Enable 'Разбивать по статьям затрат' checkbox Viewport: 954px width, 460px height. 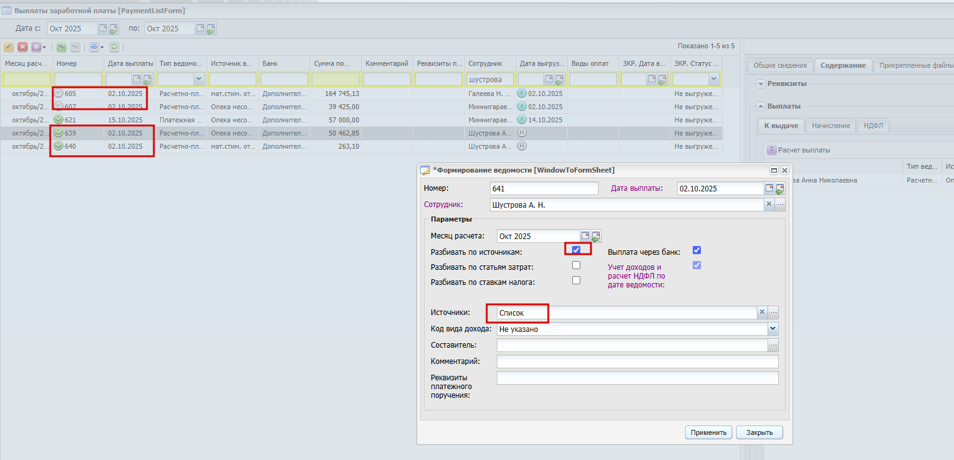pyautogui.click(x=576, y=265)
